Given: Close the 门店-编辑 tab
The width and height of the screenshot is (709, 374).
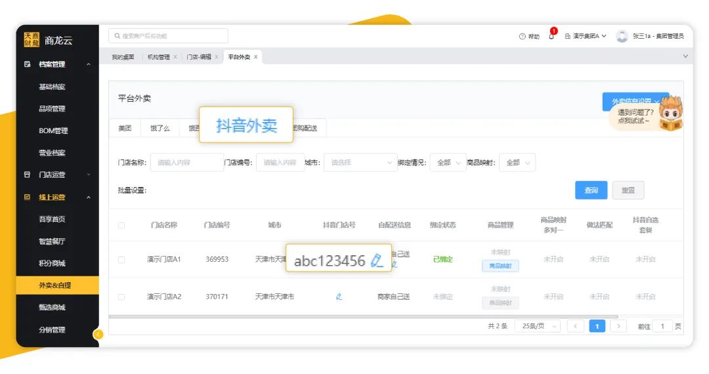Looking at the screenshot, I should (x=216, y=57).
